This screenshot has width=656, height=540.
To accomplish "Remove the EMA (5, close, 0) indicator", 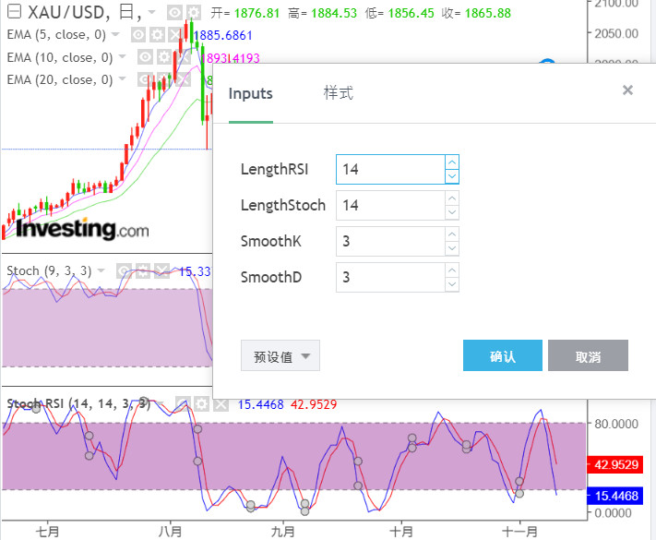I will (x=175, y=35).
